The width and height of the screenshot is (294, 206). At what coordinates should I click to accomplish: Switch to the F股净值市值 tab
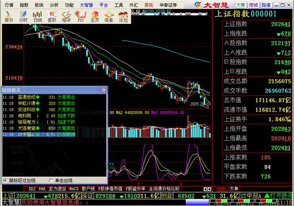point(110,189)
